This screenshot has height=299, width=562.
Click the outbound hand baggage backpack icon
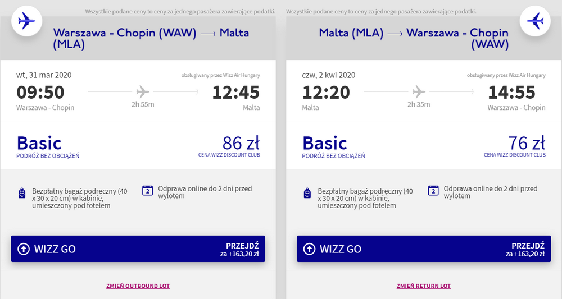pyautogui.click(x=22, y=193)
